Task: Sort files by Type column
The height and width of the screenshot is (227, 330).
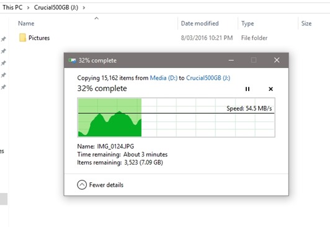Action: (x=247, y=24)
